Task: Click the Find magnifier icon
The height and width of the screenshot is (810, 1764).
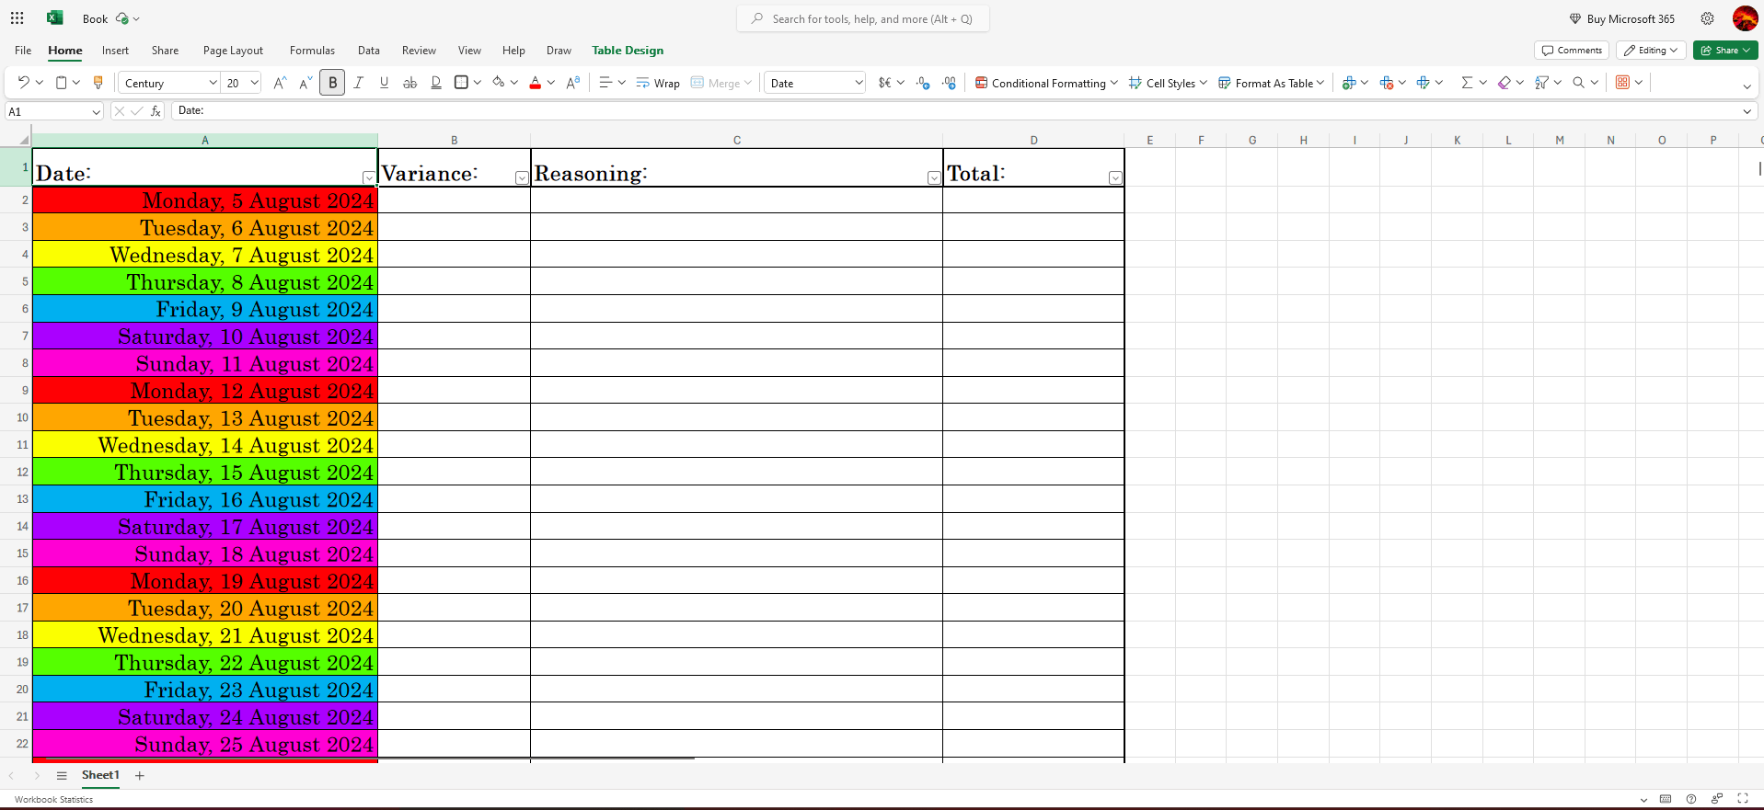Action: click(1579, 83)
